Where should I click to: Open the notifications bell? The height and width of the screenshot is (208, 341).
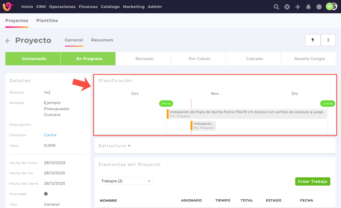308,7
